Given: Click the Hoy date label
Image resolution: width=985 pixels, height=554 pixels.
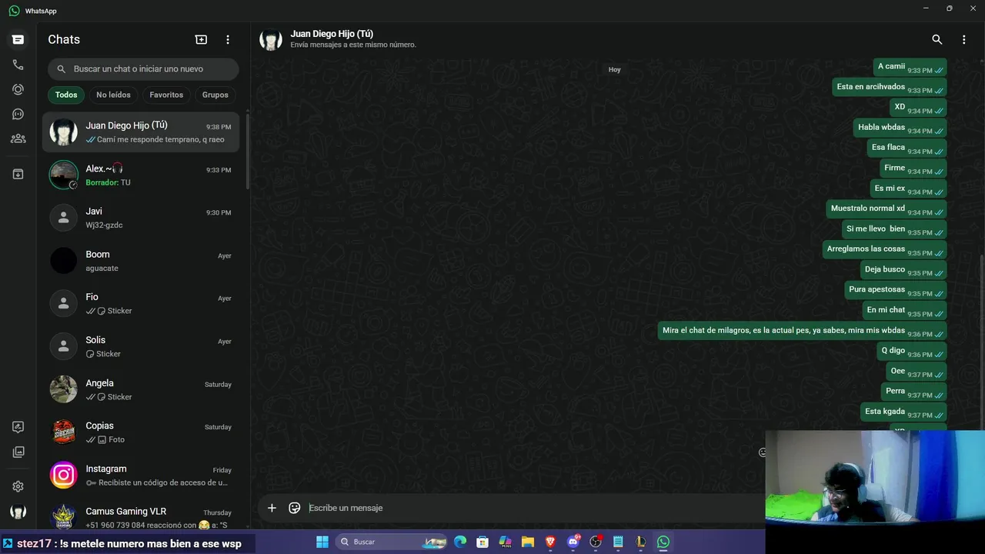Looking at the screenshot, I should pos(614,69).
